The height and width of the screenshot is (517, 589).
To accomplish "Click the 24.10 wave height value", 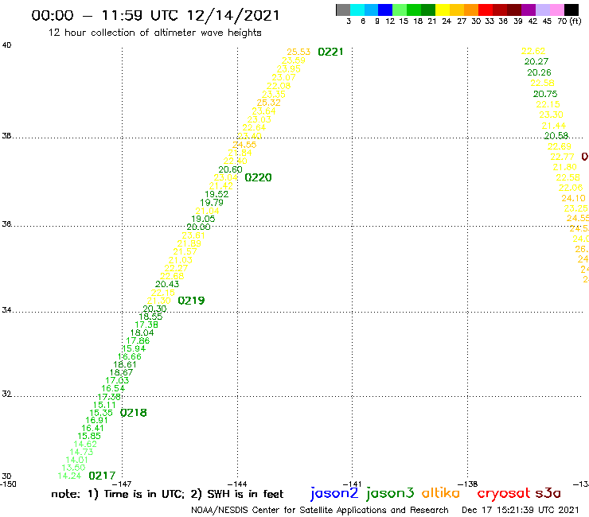I will pos(573,198).
